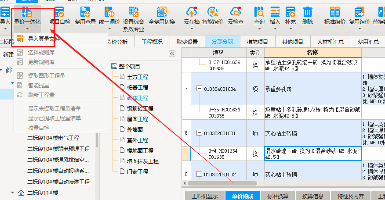
Task: Open the 标准换算 bottom tab
Action: click(278, 196)
